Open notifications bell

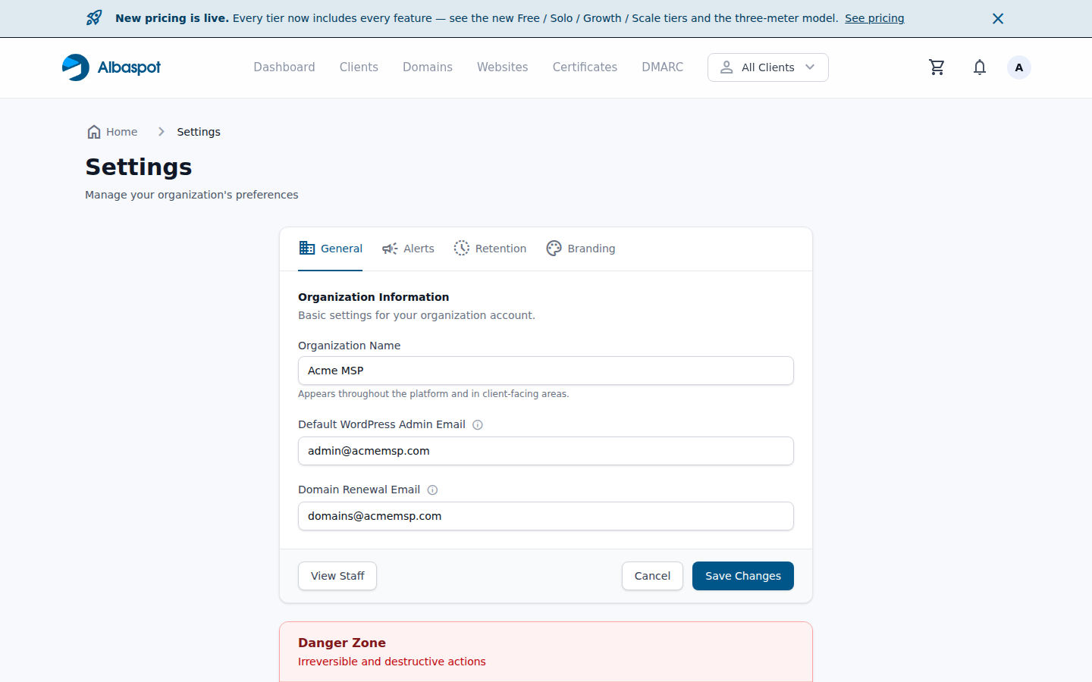pos(980,67)
